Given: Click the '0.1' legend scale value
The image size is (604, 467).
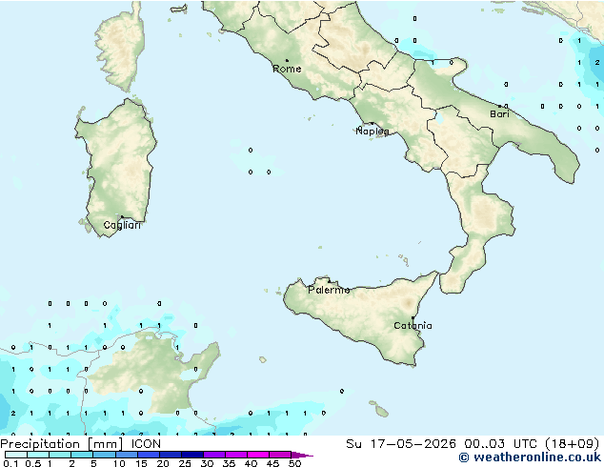Looking at the screenshot, I should [x=10, y=463].
